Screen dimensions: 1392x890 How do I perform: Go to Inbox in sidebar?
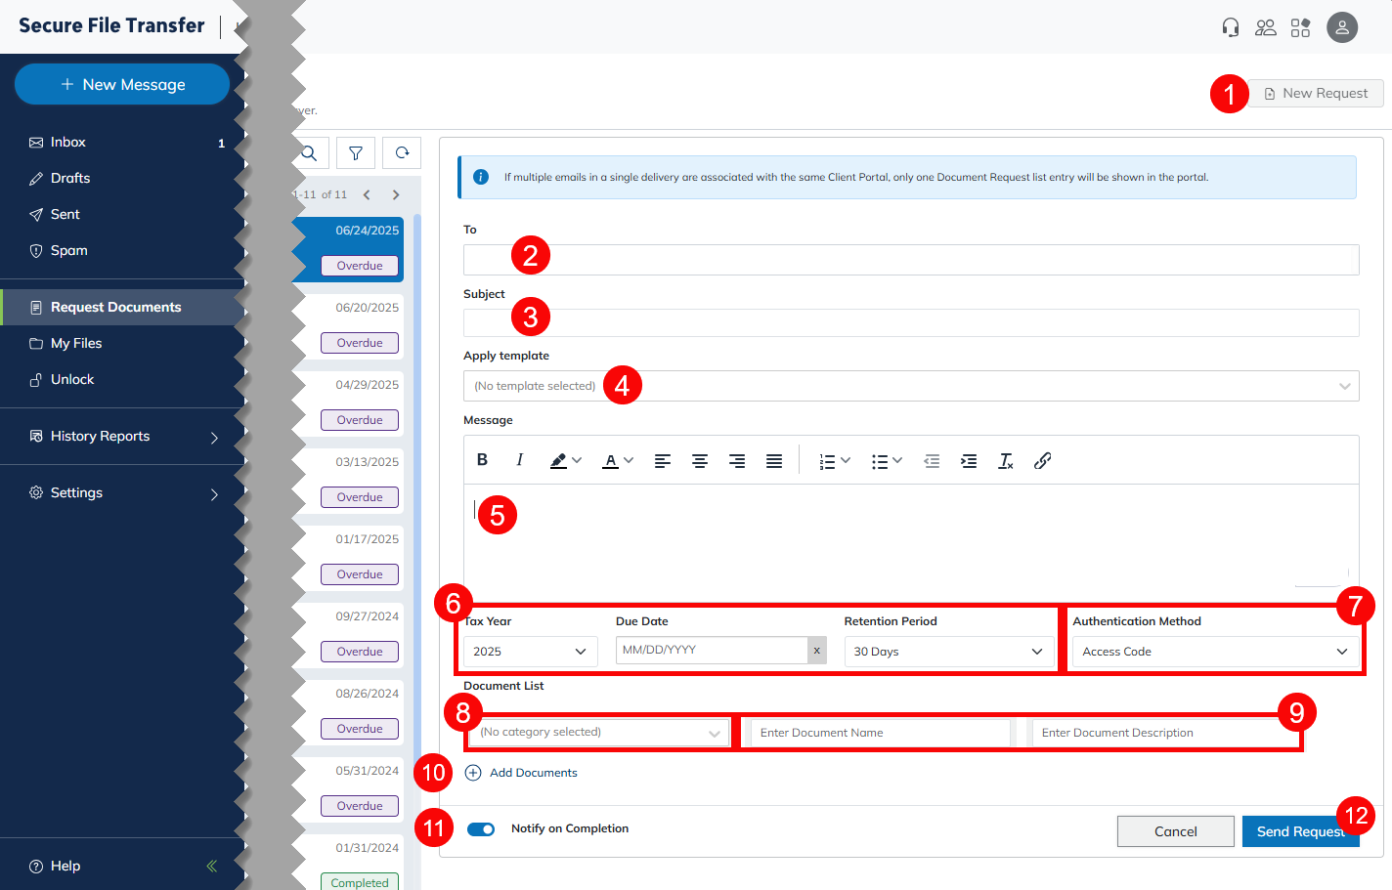(68, 143)
